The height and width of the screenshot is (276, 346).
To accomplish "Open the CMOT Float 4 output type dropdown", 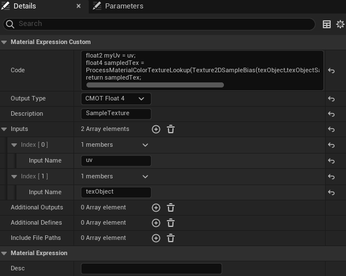I will point(116,99).
